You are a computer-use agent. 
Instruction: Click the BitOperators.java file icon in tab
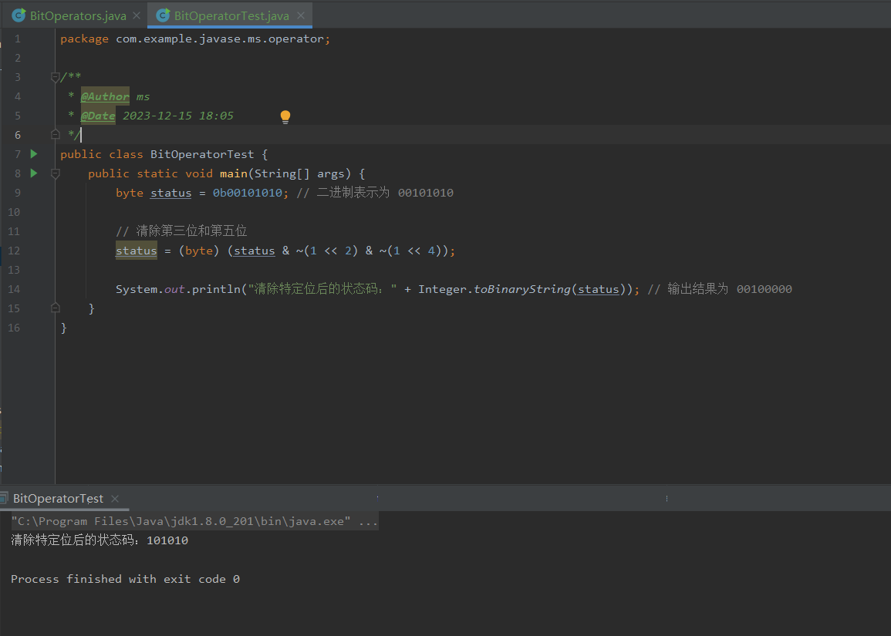[19, 15]
